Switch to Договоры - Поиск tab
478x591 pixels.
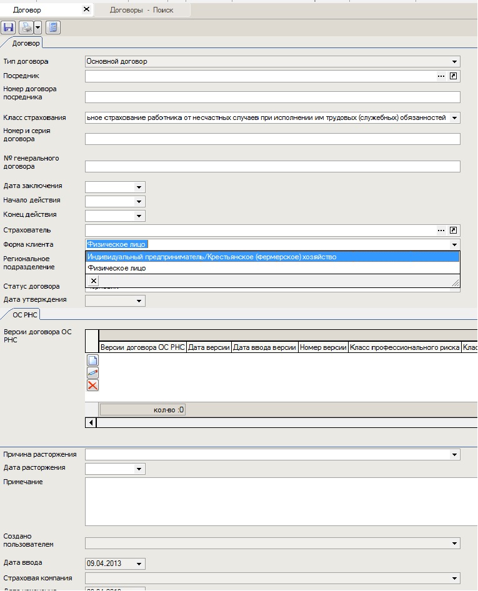142,10
